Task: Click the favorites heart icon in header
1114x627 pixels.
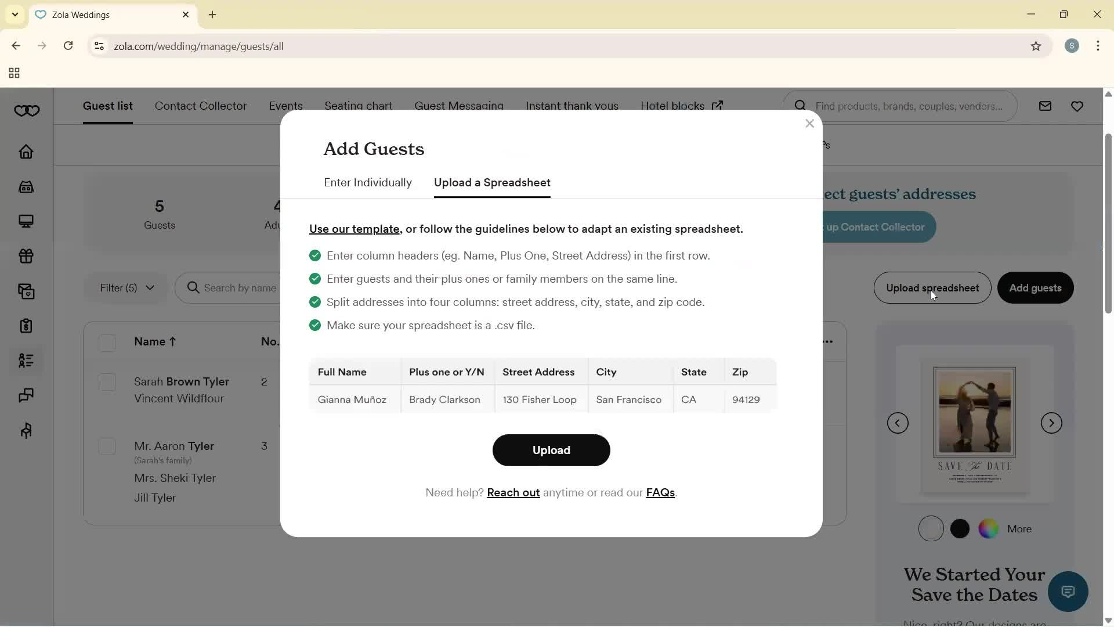Action: pyautogui.click(x=1077, y=106)
